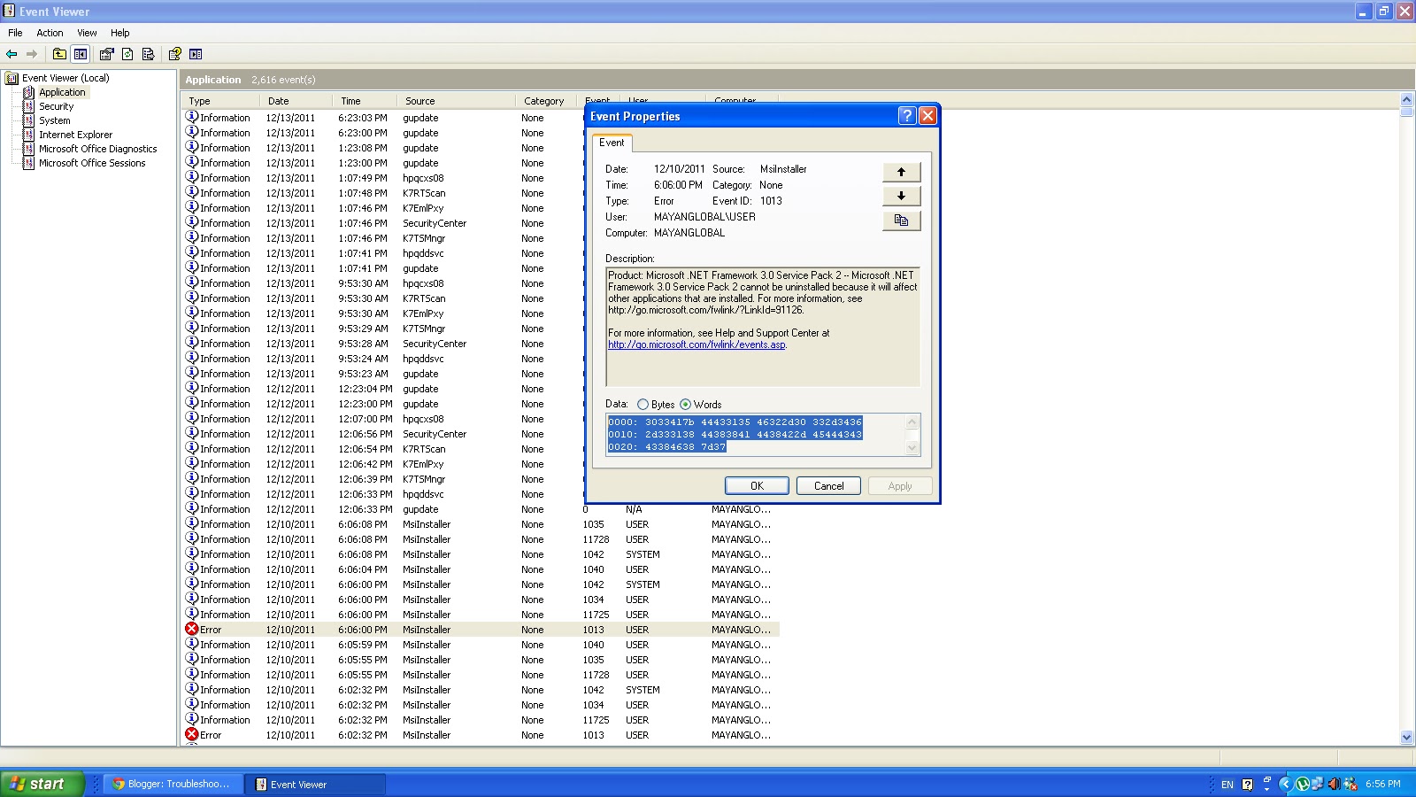
Task: Click the event data hex words box
Action: click(763, 435)
